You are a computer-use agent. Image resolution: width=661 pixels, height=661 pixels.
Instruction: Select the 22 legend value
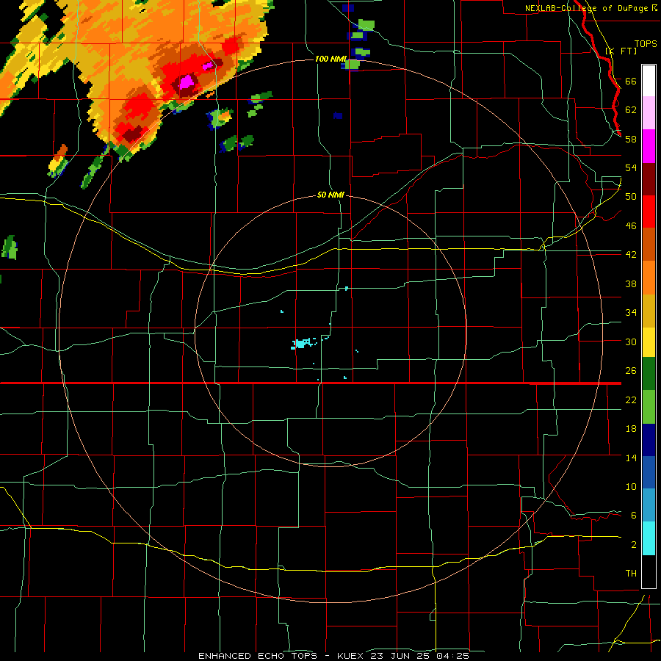pyautogui.click(x=631, y=400)
